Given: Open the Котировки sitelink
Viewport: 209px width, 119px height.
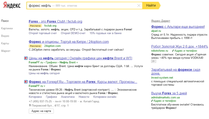Looking at the screenshot, I should coord(35,97).
